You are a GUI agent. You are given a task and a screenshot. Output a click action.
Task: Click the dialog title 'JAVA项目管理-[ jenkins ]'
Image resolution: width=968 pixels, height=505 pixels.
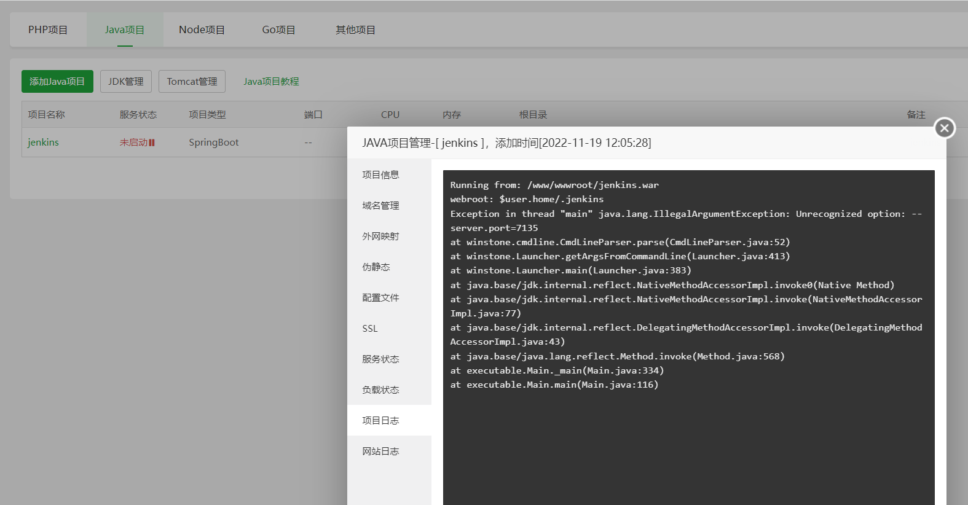[424, 143]
